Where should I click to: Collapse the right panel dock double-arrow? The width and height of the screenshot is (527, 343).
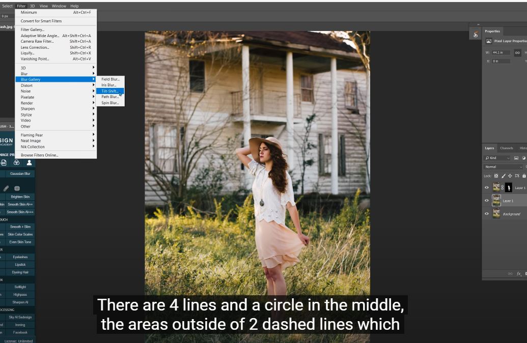point(478,24)
